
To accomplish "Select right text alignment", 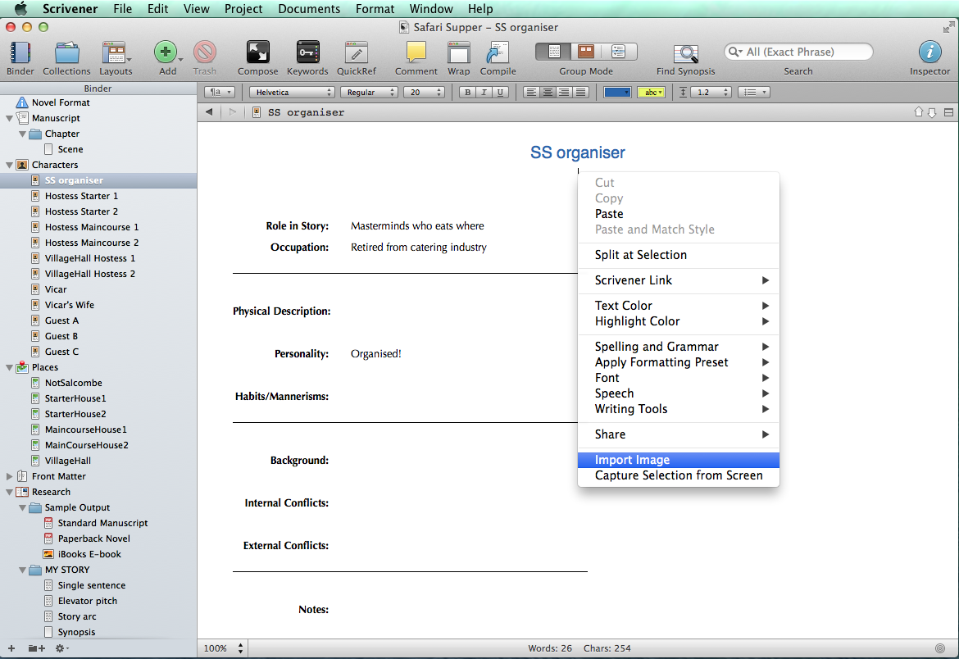I will pos(565,93).
